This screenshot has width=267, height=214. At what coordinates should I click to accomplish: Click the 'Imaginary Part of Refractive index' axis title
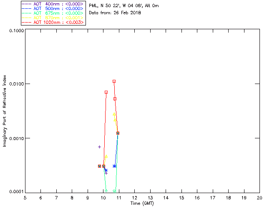5,111
